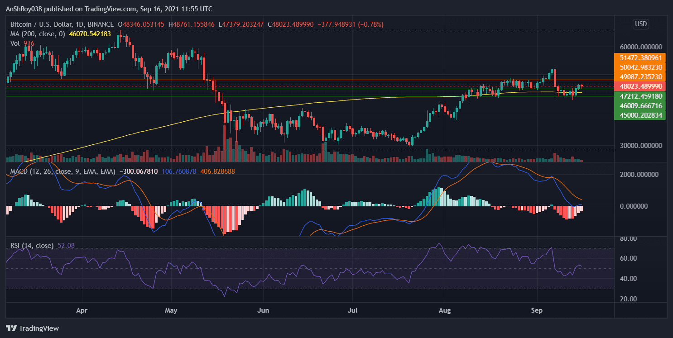The height and width of the screenshot is (338, 673).
Task: Click Apr on the time axis
Action: pos(81,310)
